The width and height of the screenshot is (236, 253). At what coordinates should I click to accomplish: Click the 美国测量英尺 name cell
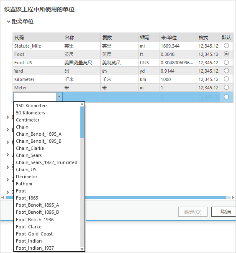coord(82,63)
